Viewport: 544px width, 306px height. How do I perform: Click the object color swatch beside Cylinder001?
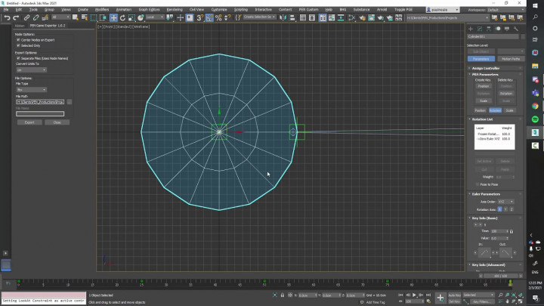coord(523,36)
